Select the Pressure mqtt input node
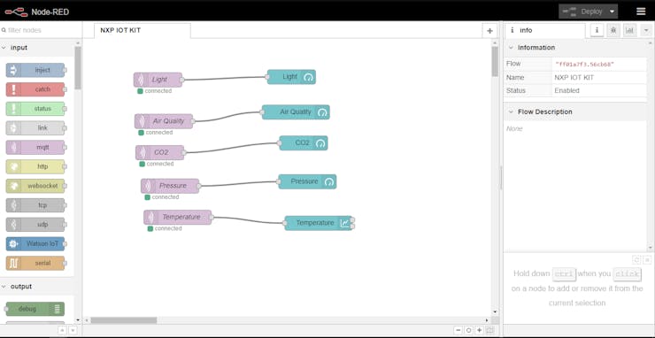655x338 pixels. click(170, 186)
